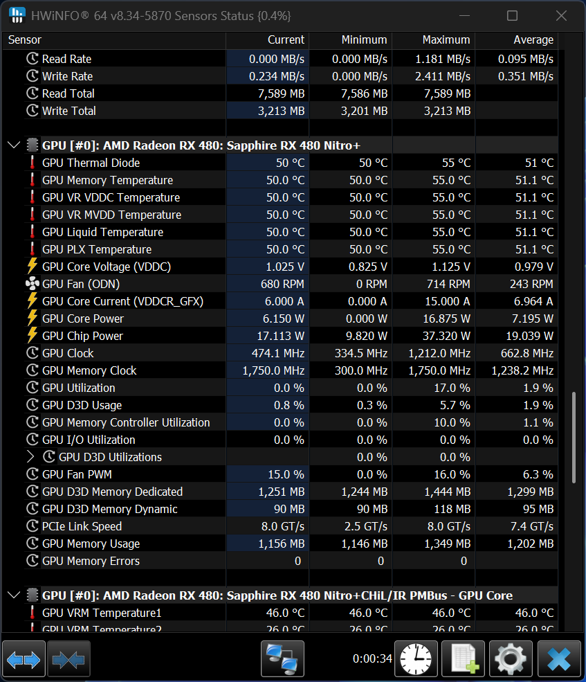Click the GPU Core Voltage lightning icon
Image resolution: width=586 pixels, height=682 pixels.
(x=32, y=267)
